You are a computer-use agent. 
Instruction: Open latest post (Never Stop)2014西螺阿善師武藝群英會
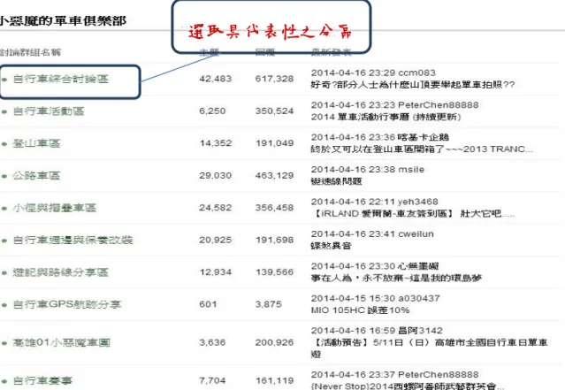click(408, 386)
